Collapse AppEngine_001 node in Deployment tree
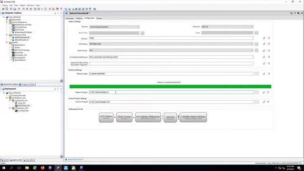This screenshot has width=304, height=171. click(10, 100)
